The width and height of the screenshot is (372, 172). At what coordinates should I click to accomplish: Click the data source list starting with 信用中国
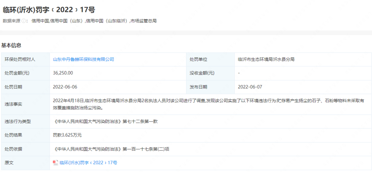pyautogui.click(x=94, y=21)
